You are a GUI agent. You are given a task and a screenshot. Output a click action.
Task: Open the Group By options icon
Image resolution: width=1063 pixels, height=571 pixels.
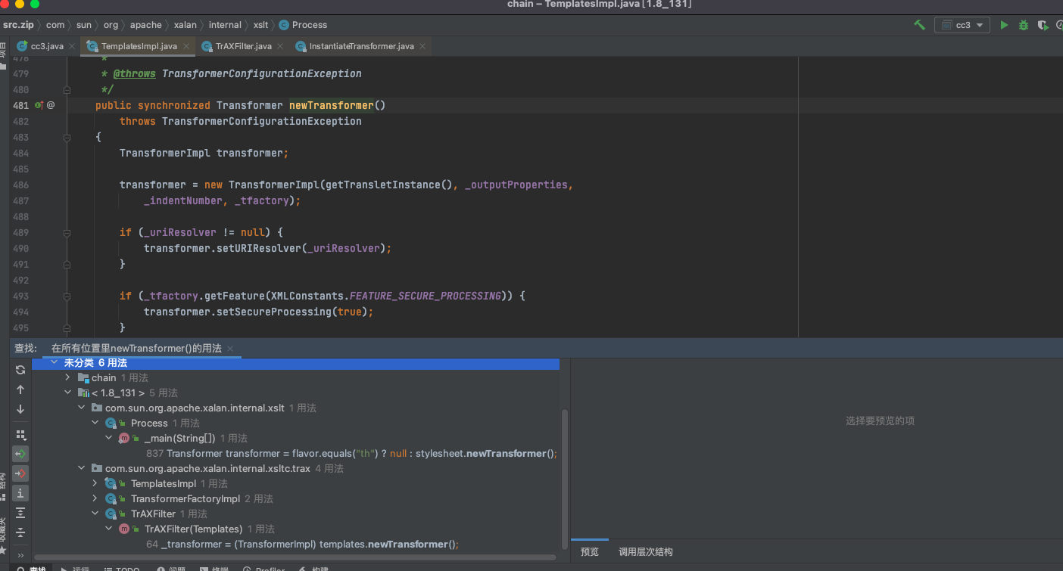20,435
